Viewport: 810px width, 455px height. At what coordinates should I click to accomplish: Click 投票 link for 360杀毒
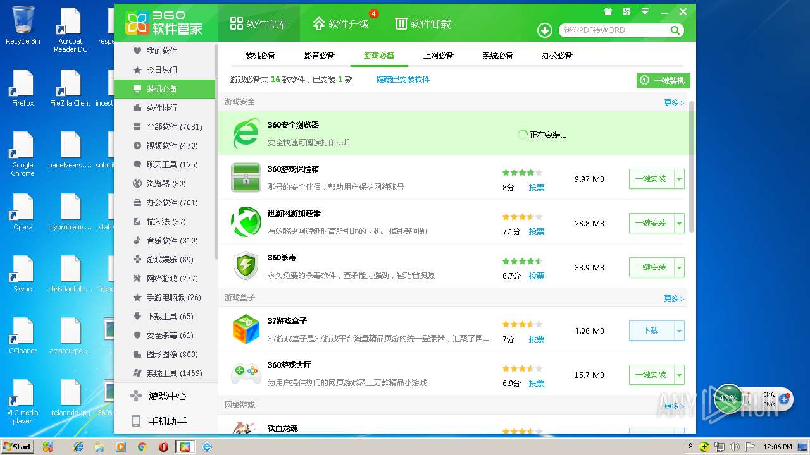click(x=537, y=276)
